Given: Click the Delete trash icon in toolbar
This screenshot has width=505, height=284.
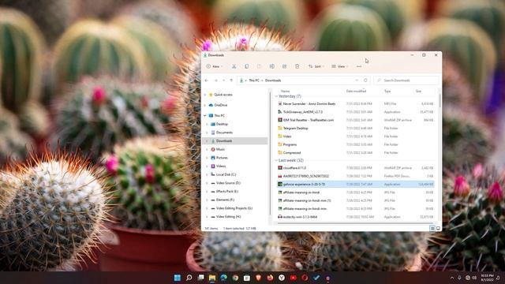Looking at the screenshot, I should tap(297, 66).
